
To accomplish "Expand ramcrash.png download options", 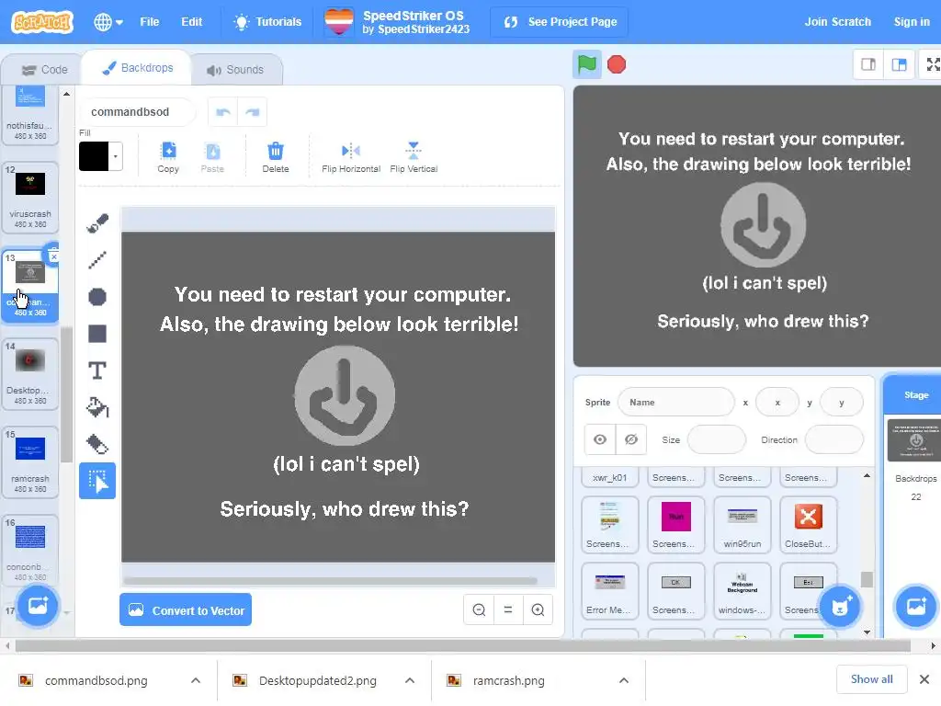I will [624, 680].
